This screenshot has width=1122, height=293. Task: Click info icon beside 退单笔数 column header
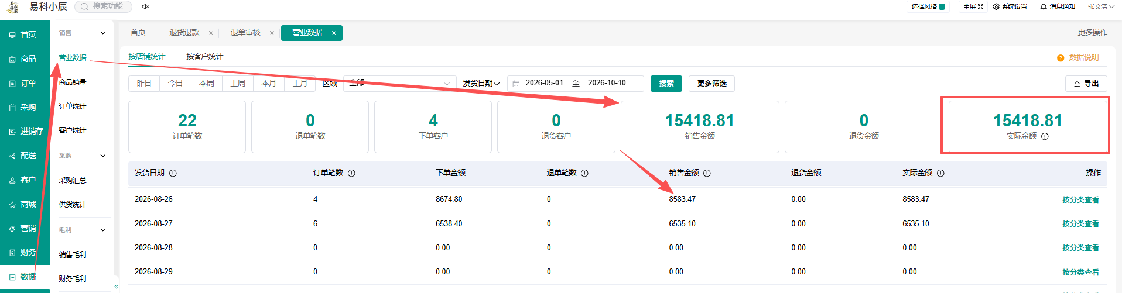(x=584, y=173)
